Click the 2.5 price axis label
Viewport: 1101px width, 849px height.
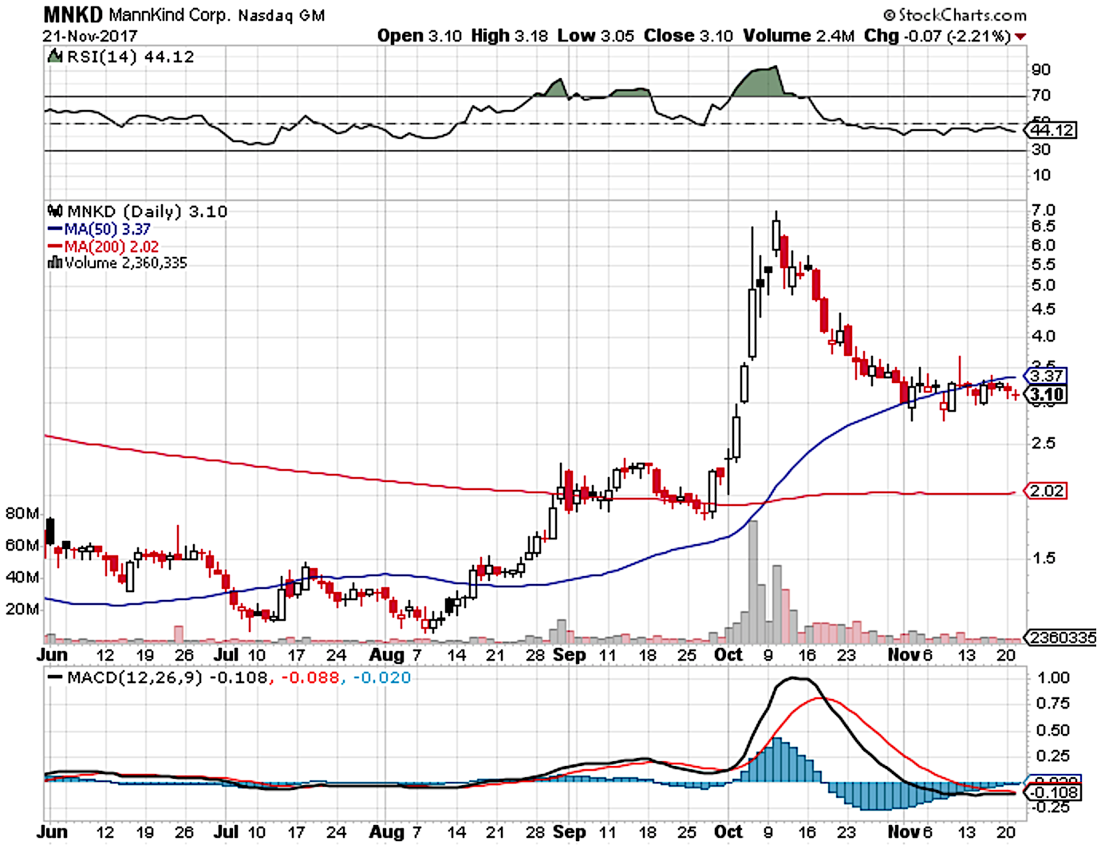[x=1044, y=443]
